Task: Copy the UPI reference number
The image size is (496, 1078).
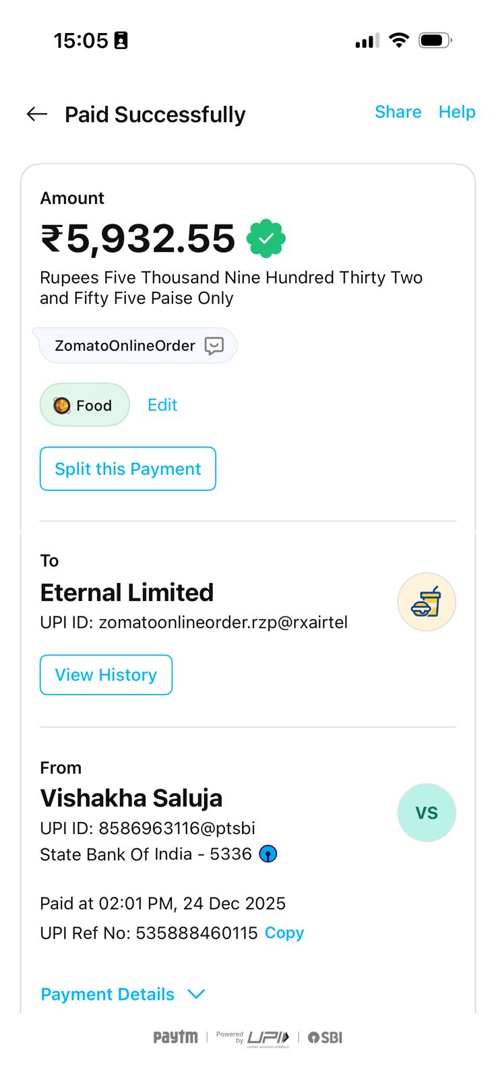Action: pos(284,933)
